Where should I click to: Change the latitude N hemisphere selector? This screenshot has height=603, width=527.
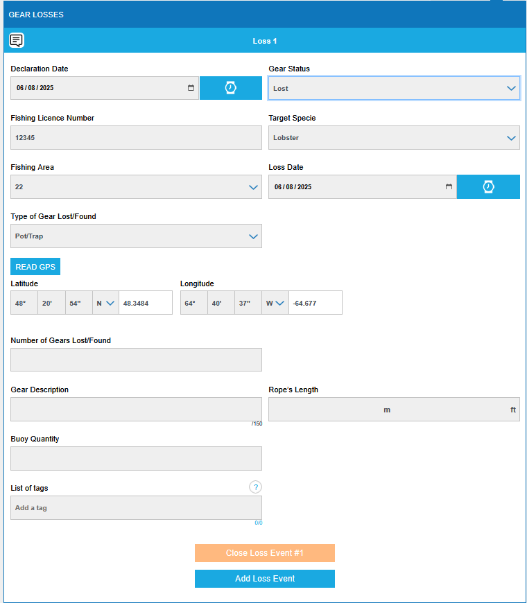pos(105,303)
